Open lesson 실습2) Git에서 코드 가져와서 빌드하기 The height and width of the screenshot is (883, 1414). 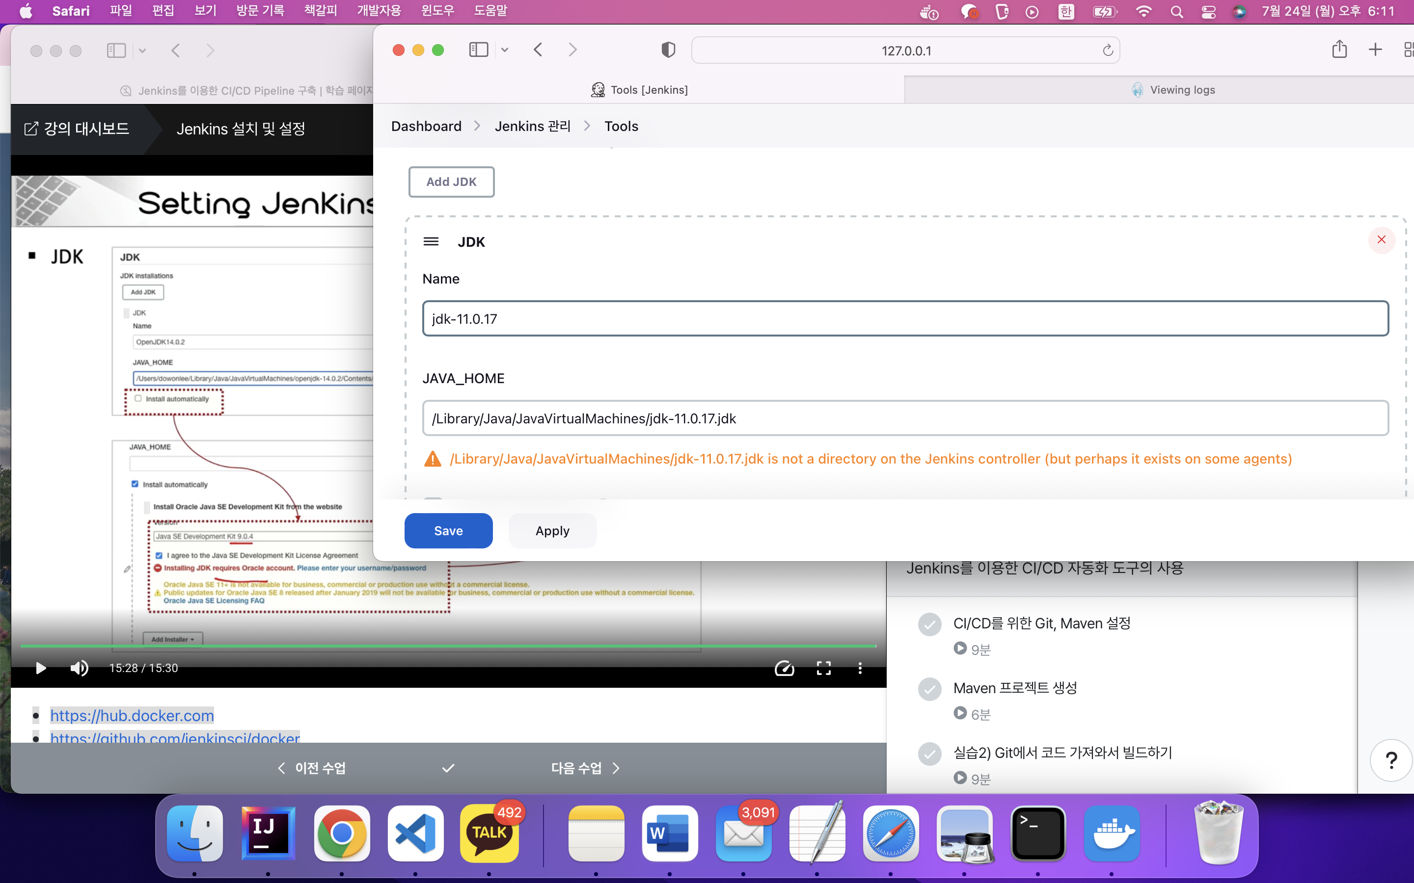tap(1063, 753)
